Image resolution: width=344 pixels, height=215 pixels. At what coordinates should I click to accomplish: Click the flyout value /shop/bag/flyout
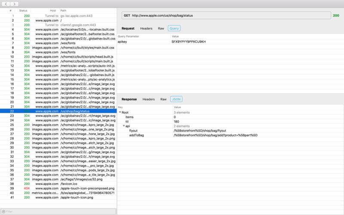click(200, 131)
